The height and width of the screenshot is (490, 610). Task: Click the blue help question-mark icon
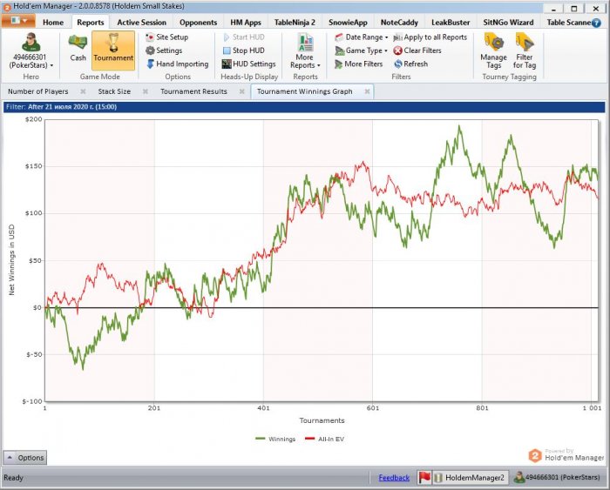pyautogui.click(x=596, y=23)
